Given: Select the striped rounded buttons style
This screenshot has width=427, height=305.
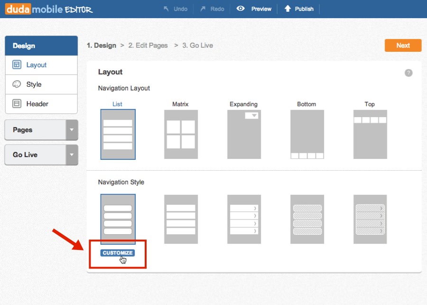Looking at the screenshot, I should click(x=307, y=219).
